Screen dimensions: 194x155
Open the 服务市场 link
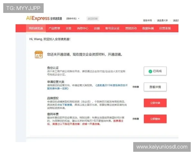pos(147,20)
